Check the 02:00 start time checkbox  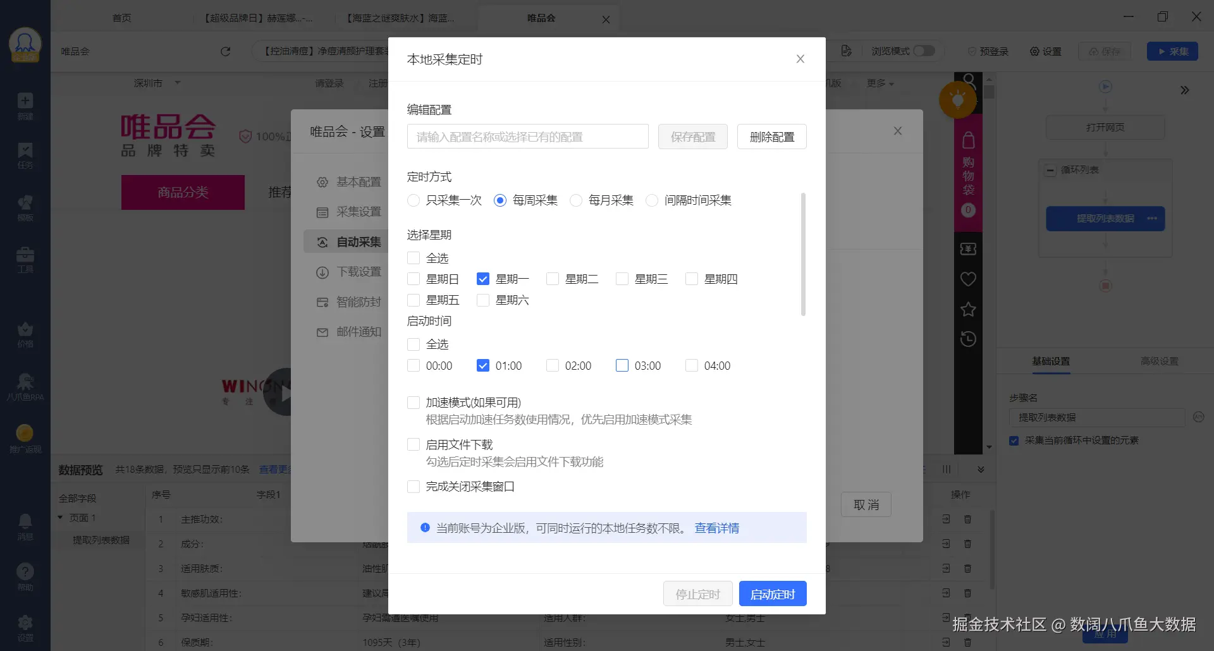553,365
